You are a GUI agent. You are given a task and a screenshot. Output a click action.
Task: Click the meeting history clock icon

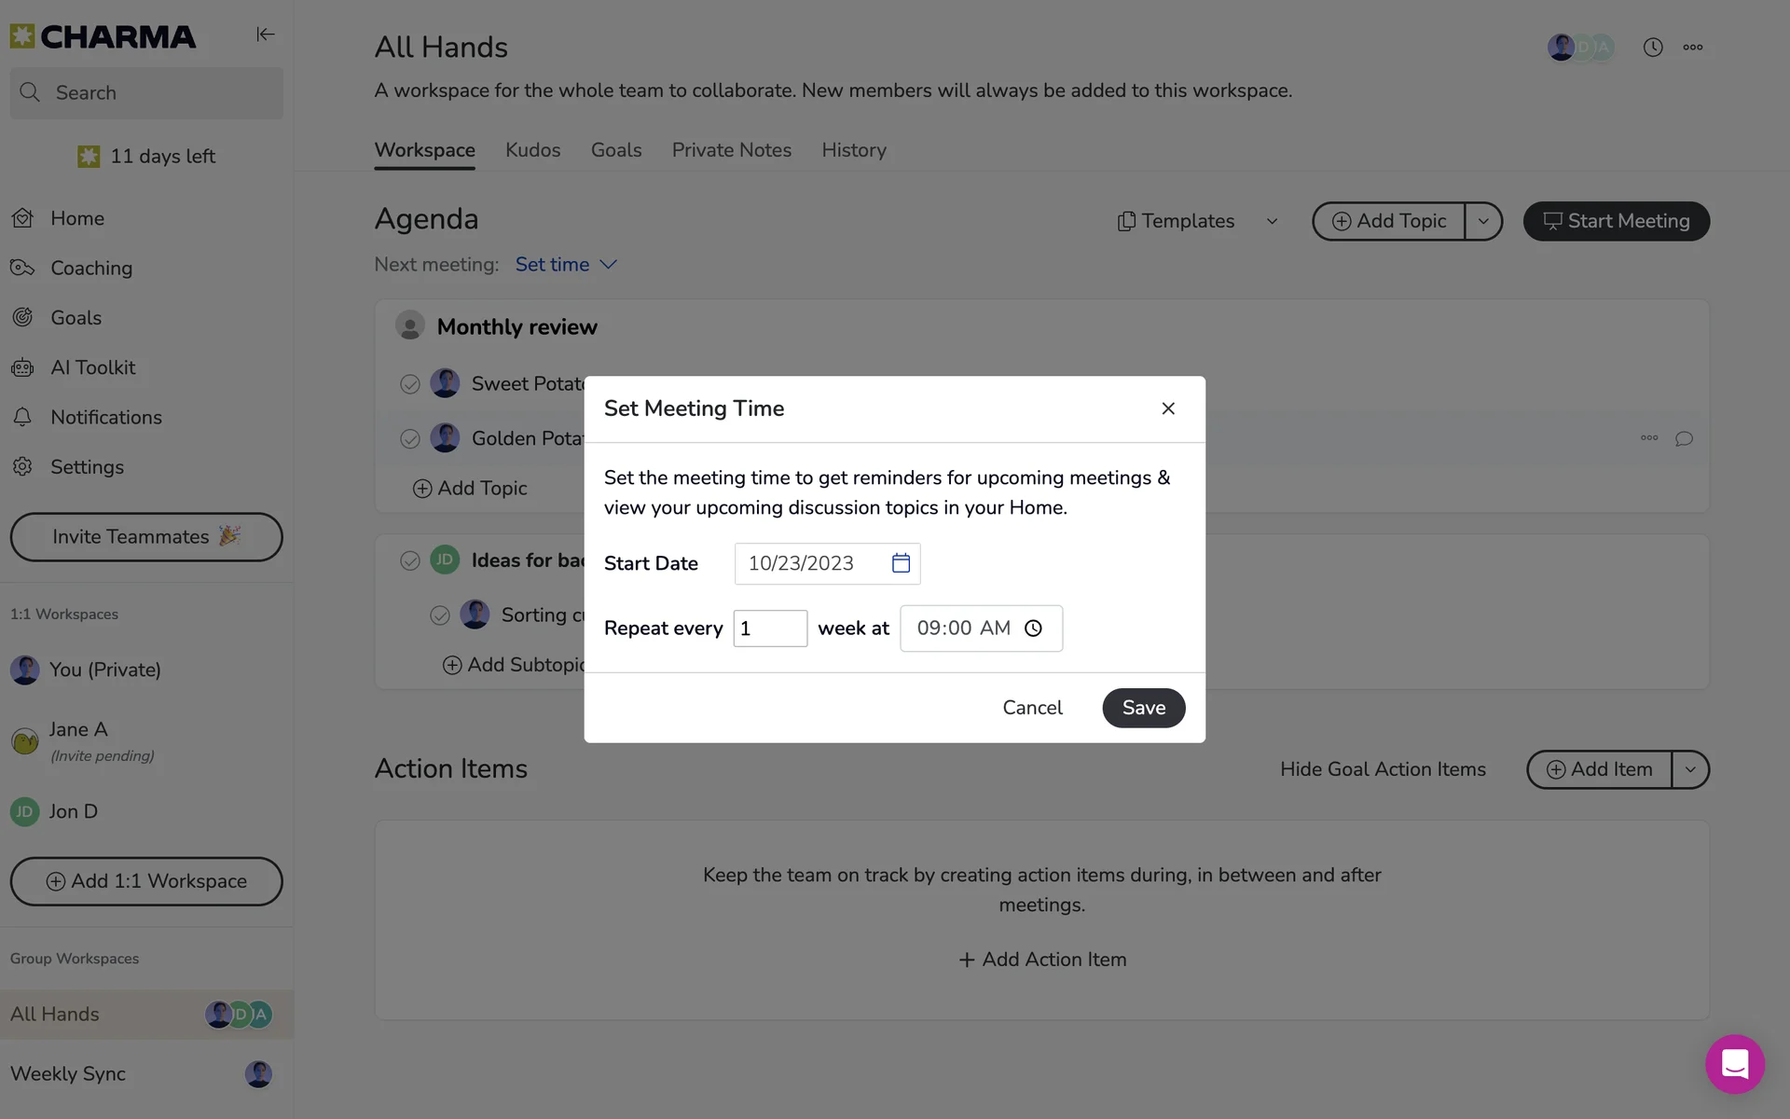coord(1653,48)
